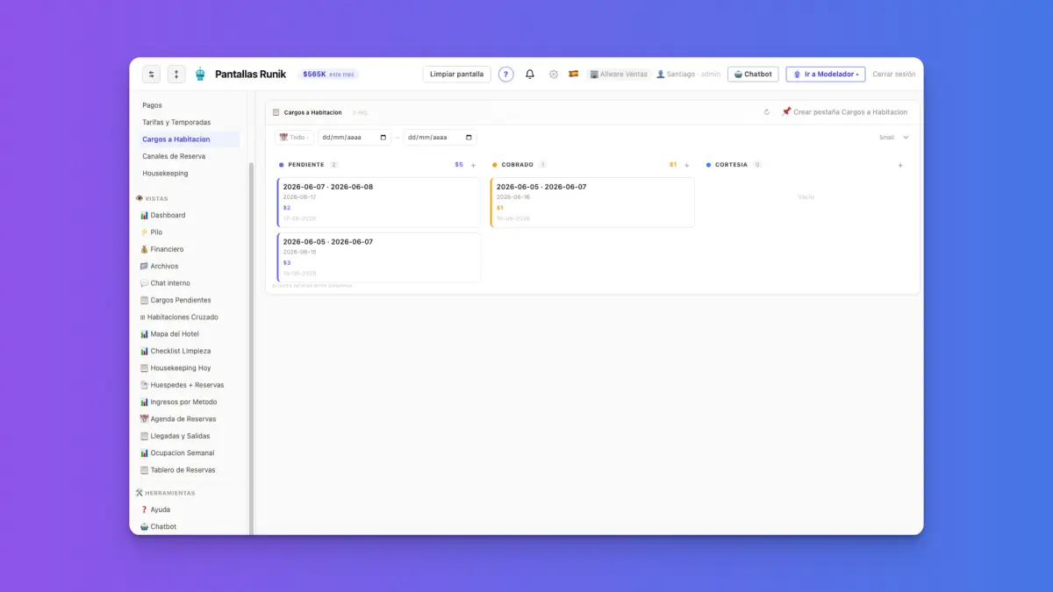Click the sidebar swap arrows icon
Viewport: 1053px width, 592px height.
pos(151,75)
